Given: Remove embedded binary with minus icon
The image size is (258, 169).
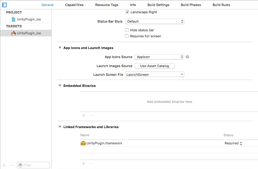Looking at the screenshot, I should point(91,115).
